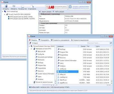Viewport: 114px width, 94px height.
Task: Select Windows row in the file list
Action: click(x=63, y=66)
